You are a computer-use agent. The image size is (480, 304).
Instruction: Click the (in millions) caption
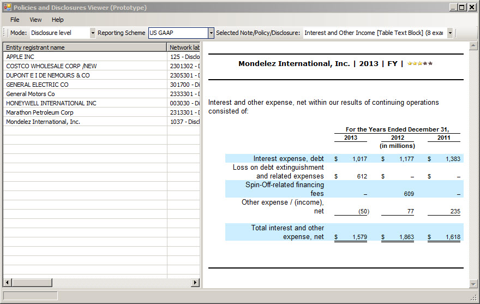397,146
